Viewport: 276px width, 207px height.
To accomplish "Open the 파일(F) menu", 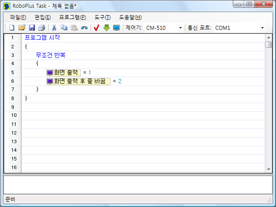I will pyautogui.click(x=17, y=17).
